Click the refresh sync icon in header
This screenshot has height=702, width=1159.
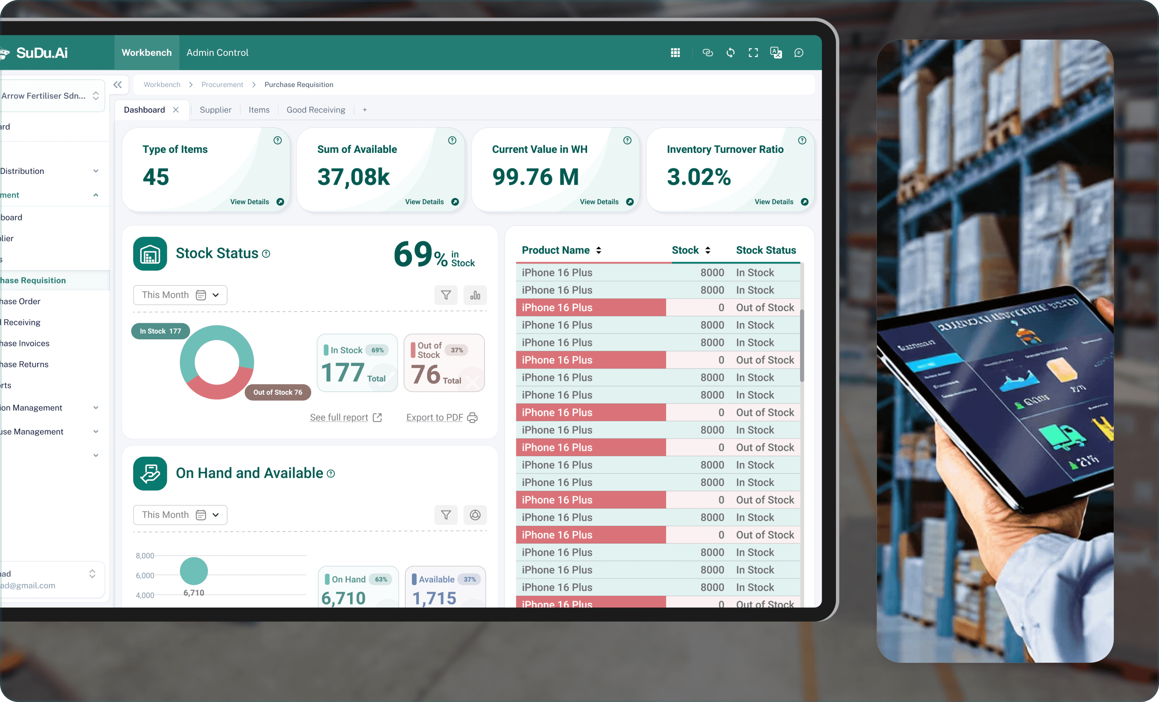730,53
